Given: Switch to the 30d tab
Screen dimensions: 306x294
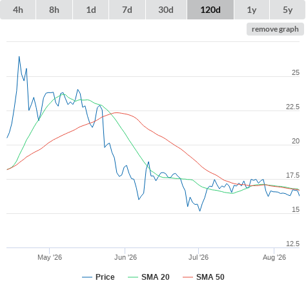Looking at the screenshot, I should 166,10.
